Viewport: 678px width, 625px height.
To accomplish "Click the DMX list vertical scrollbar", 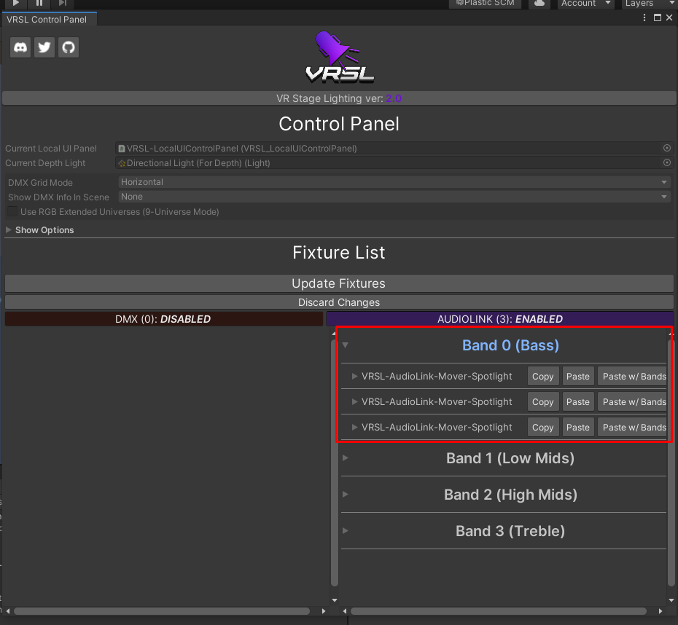I will (x=334, y=463).
